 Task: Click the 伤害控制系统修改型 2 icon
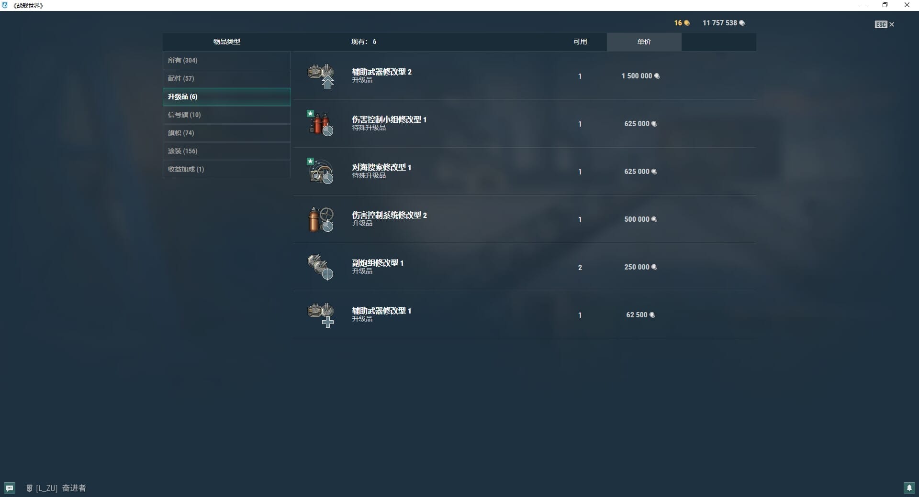(321, 219)
